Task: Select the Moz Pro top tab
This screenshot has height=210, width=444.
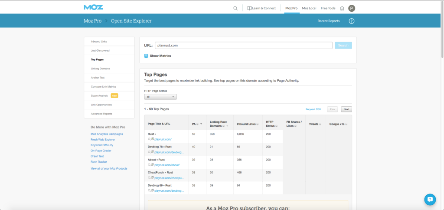Action: pos(291,8)
